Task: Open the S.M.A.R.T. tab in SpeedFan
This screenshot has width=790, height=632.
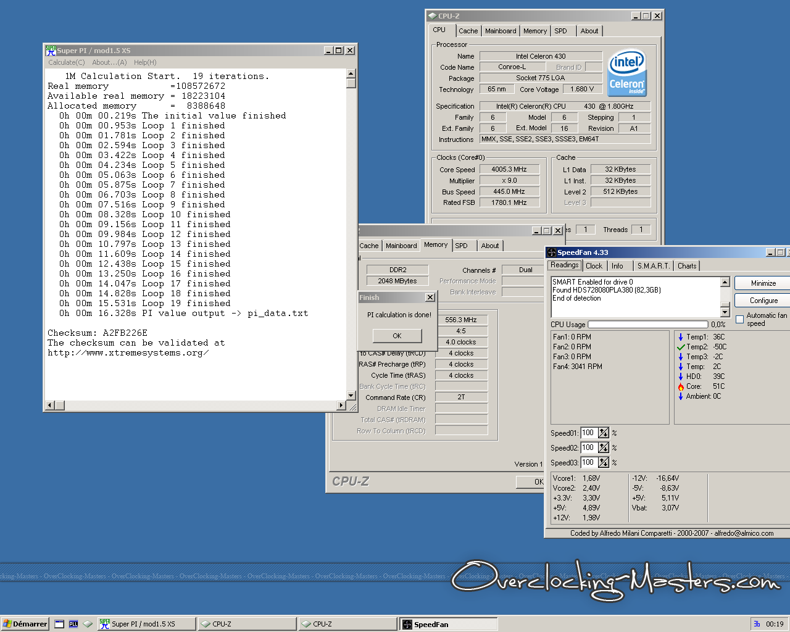Action: [653, 266]
